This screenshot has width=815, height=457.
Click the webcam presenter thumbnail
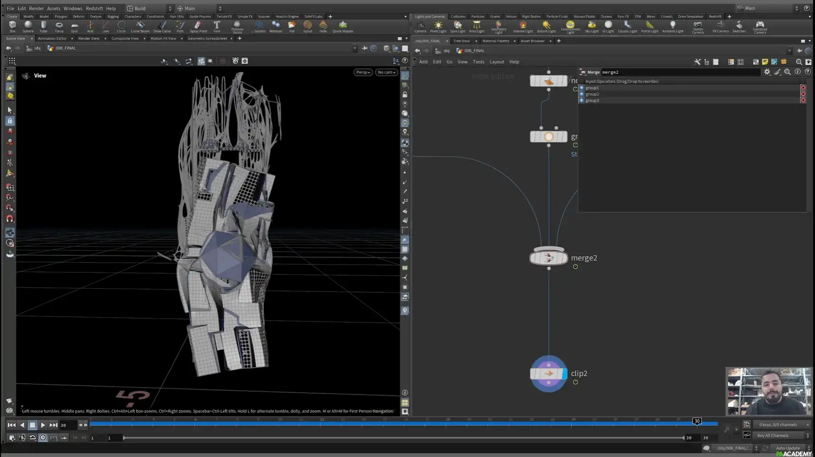pos(769,391)
